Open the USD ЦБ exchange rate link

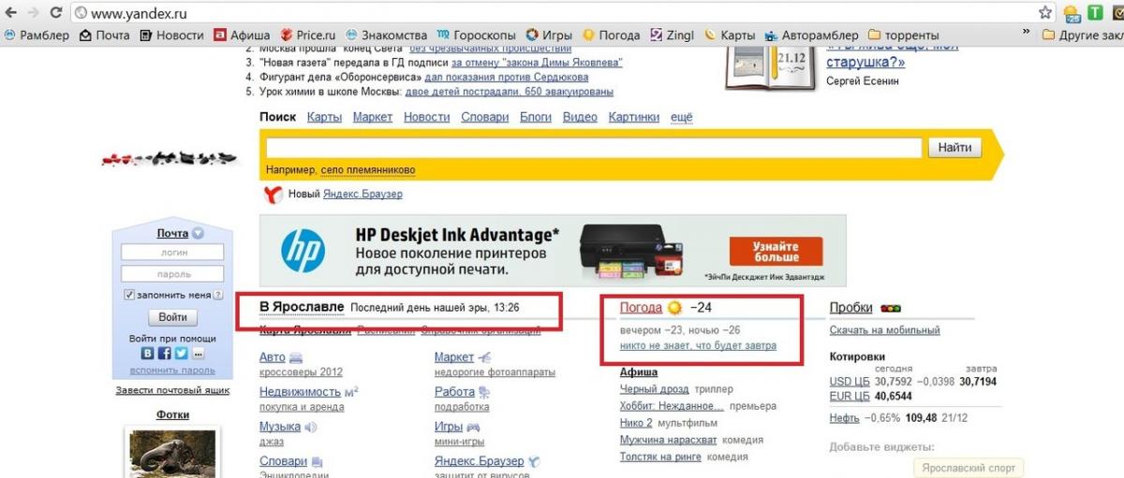pos(850,382)
